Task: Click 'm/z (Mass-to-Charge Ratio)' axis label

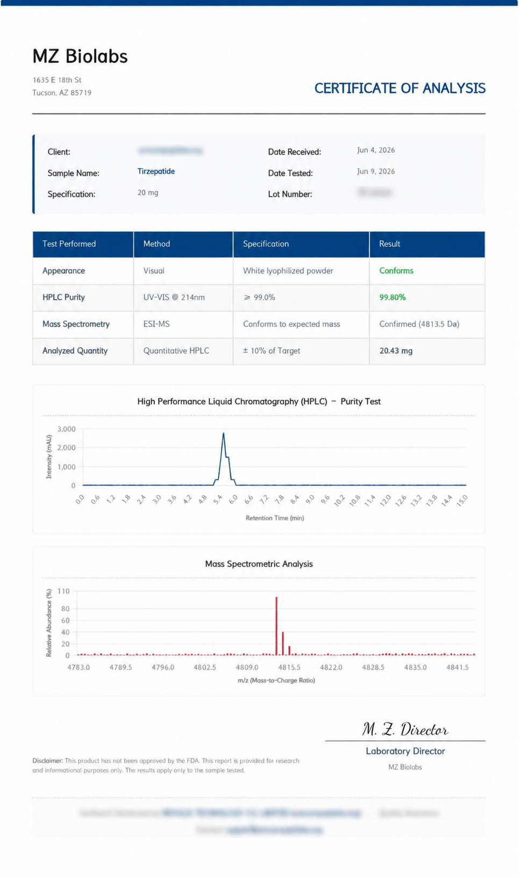Action: tap(276, 681)
